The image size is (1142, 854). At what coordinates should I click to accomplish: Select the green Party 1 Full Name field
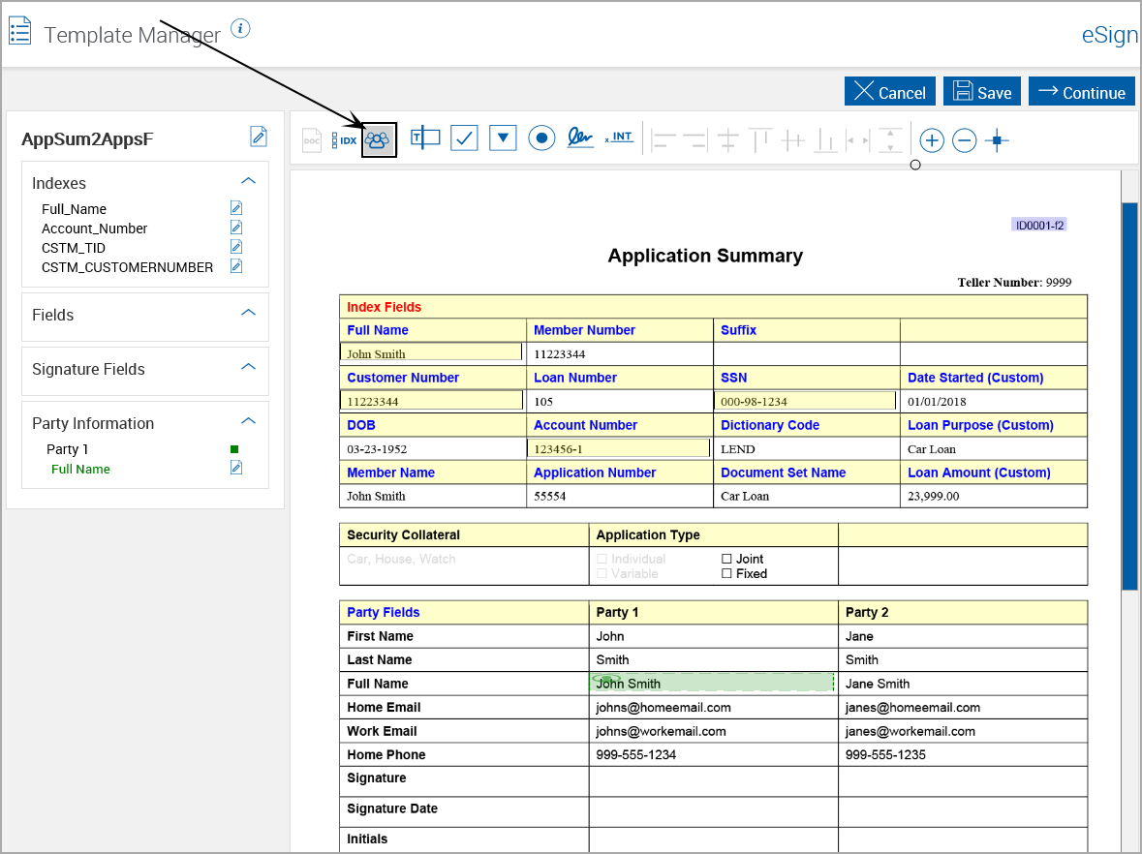coord(712,683)
